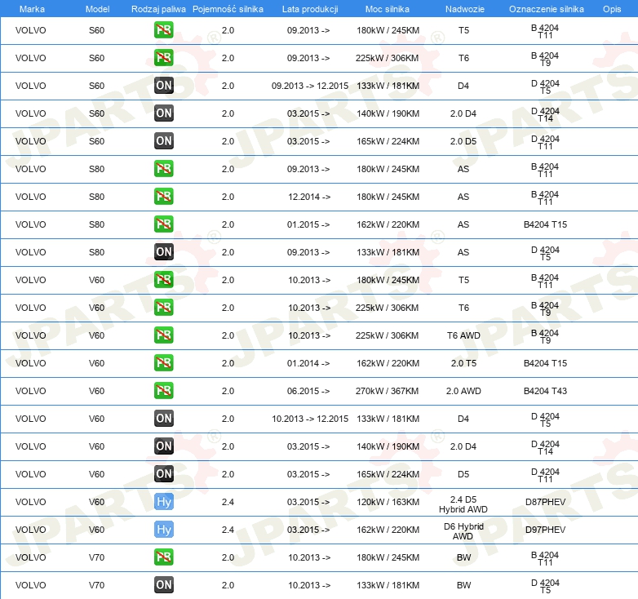Click the petrol fuel icon in the V70 180kW row
The height and width of the screenshot is (599, 638).
click(164, 557)
